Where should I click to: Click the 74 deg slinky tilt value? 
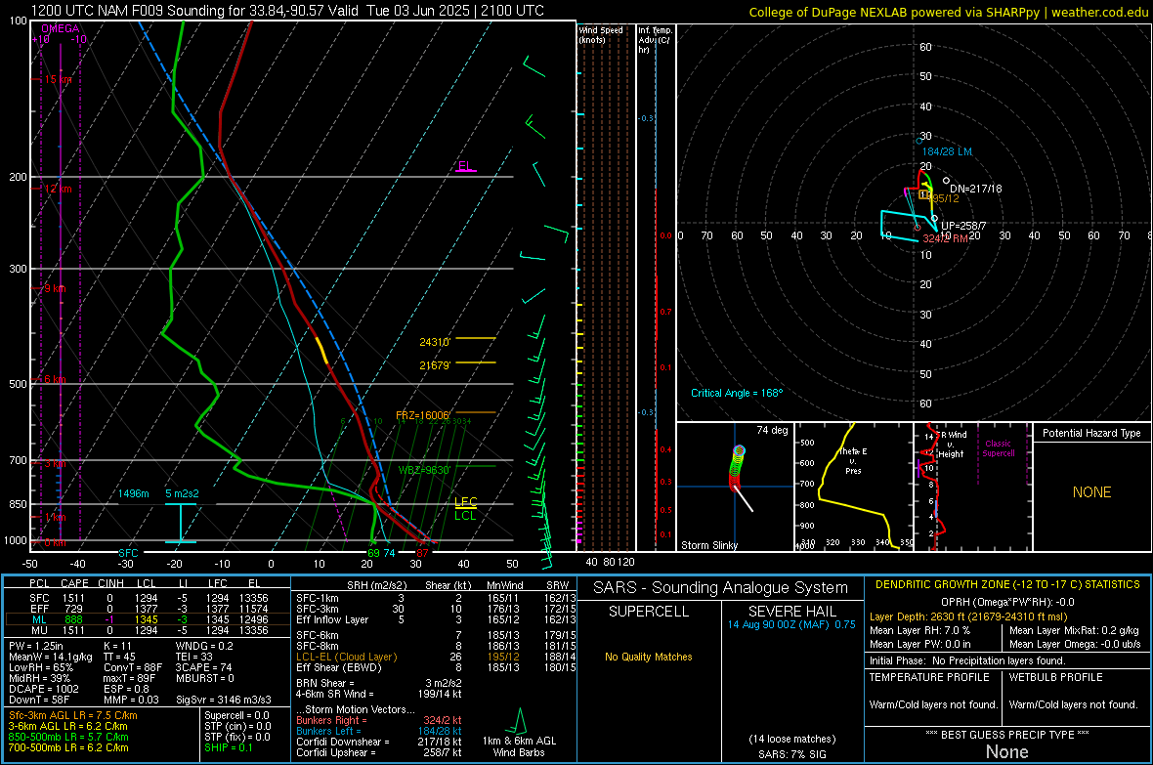[772, 430]
